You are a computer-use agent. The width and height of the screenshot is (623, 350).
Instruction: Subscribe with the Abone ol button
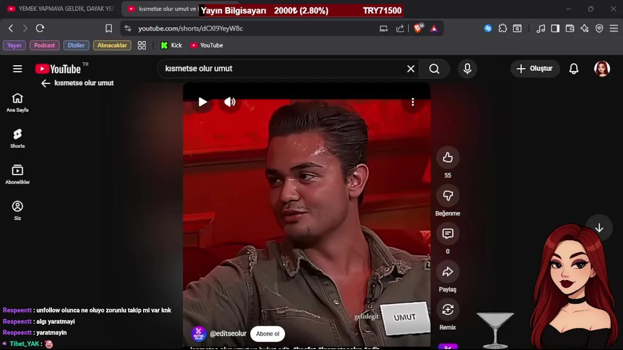[268, 334]
